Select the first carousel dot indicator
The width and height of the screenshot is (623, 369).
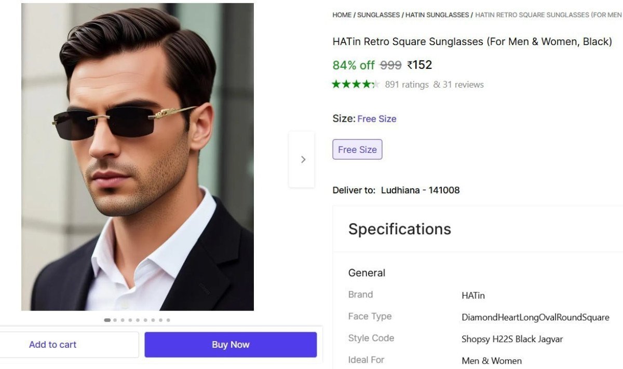(x=107, y=320)
